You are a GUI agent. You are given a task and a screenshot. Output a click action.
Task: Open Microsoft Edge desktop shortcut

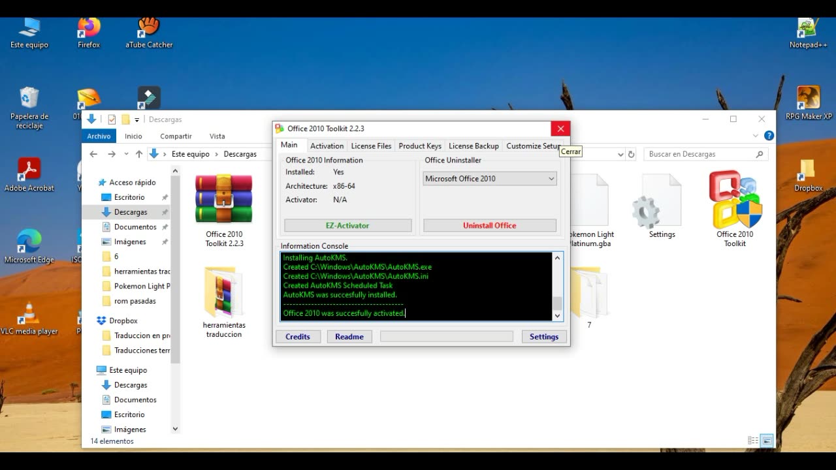29,246
